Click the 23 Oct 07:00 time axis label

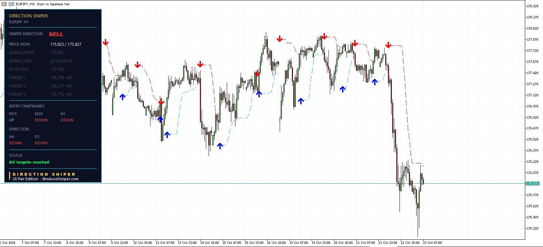pos(432,243)
